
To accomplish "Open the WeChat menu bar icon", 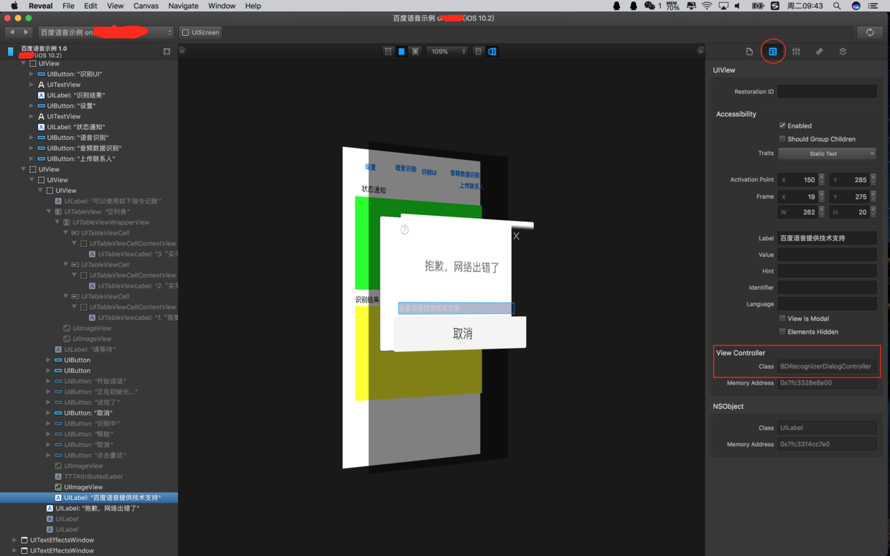I will pyautogui.click(x=651, y=6).
